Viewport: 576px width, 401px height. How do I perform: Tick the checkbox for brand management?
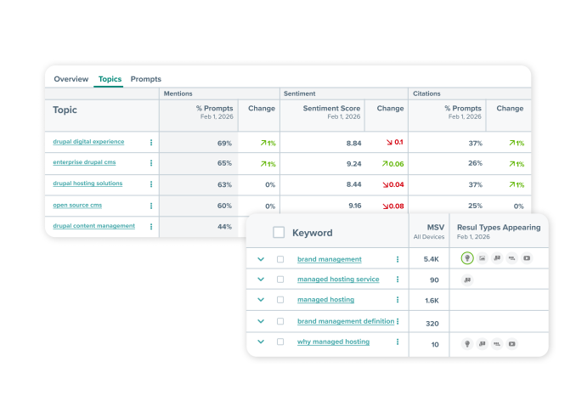click(x=280, y=259)
